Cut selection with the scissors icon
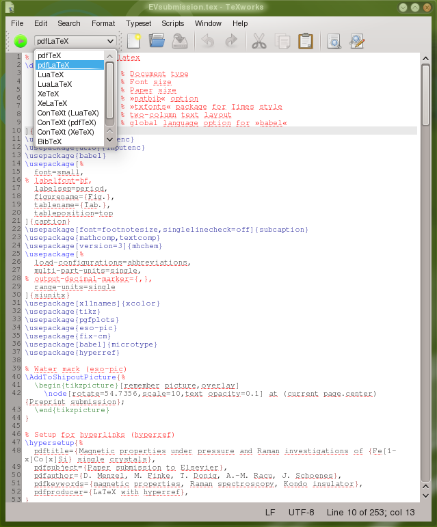The height and width of the screenshot is (527, 437). [x=259, y=41]
